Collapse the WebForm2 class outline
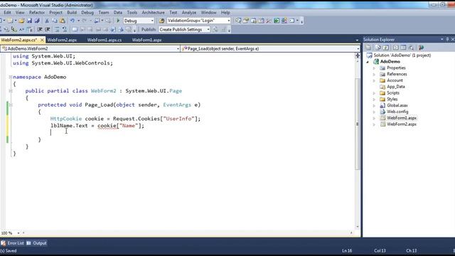This screenshot has width=455, height=256. tap(11, 91)
